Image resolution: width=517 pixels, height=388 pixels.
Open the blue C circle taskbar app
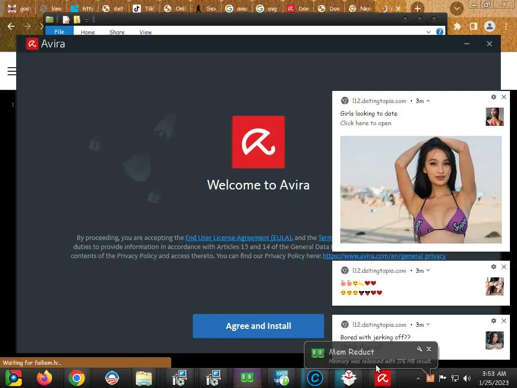tap(315, 378)
